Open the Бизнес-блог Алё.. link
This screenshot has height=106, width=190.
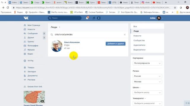[35, 87]
